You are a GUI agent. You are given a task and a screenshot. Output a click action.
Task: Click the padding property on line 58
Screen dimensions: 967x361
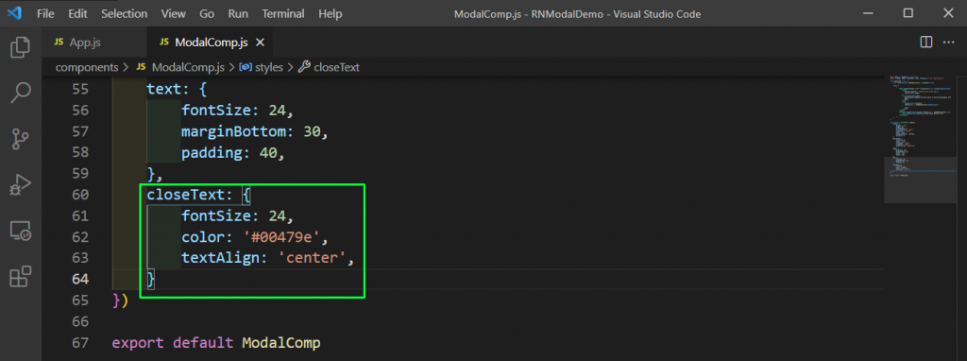[212, 152]
